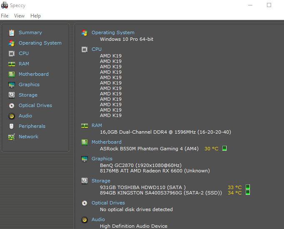Click CPU heading link in summary pane
The image size is (284, 229).
(x=97, y=49)
